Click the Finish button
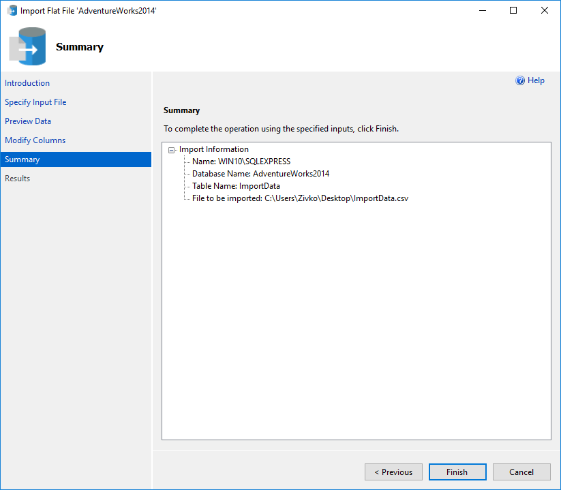The width and height of the screenshot is (561, 490). 457,472
